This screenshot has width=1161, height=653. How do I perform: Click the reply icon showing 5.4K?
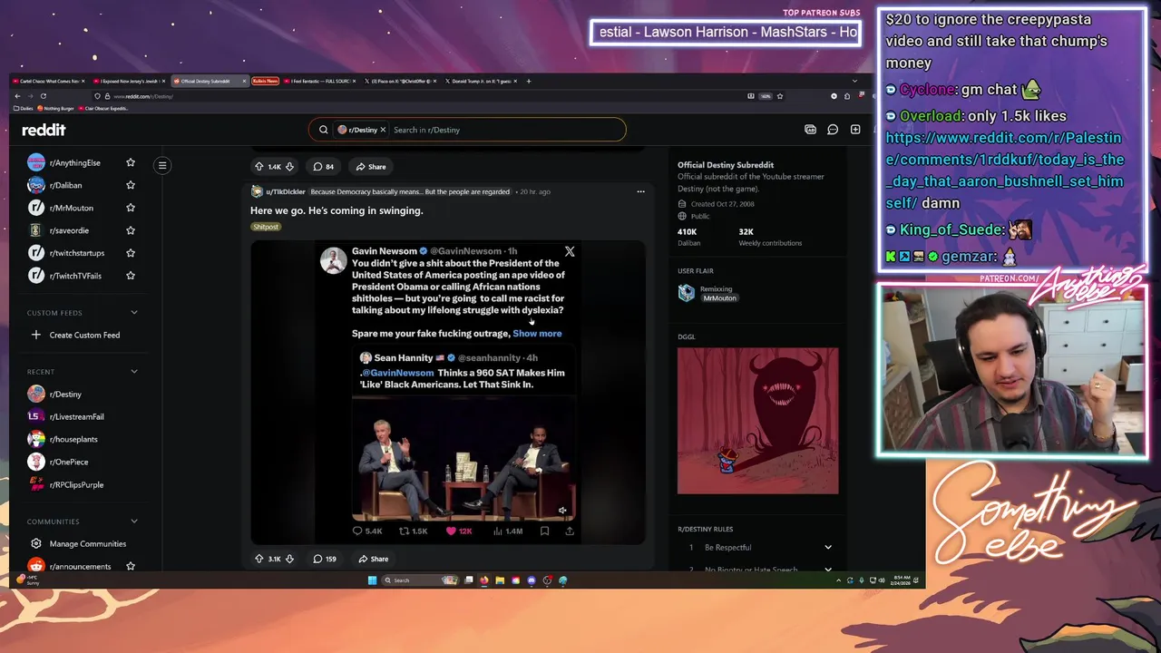[x=357, y=531]
